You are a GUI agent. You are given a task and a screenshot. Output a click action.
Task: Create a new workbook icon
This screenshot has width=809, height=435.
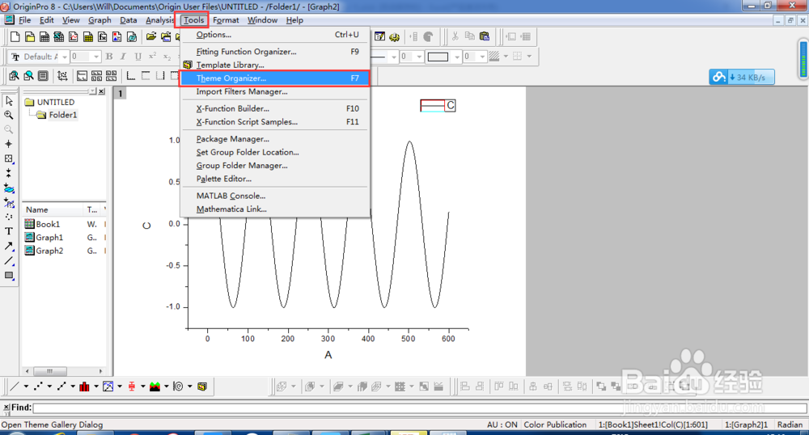point(44,36)
